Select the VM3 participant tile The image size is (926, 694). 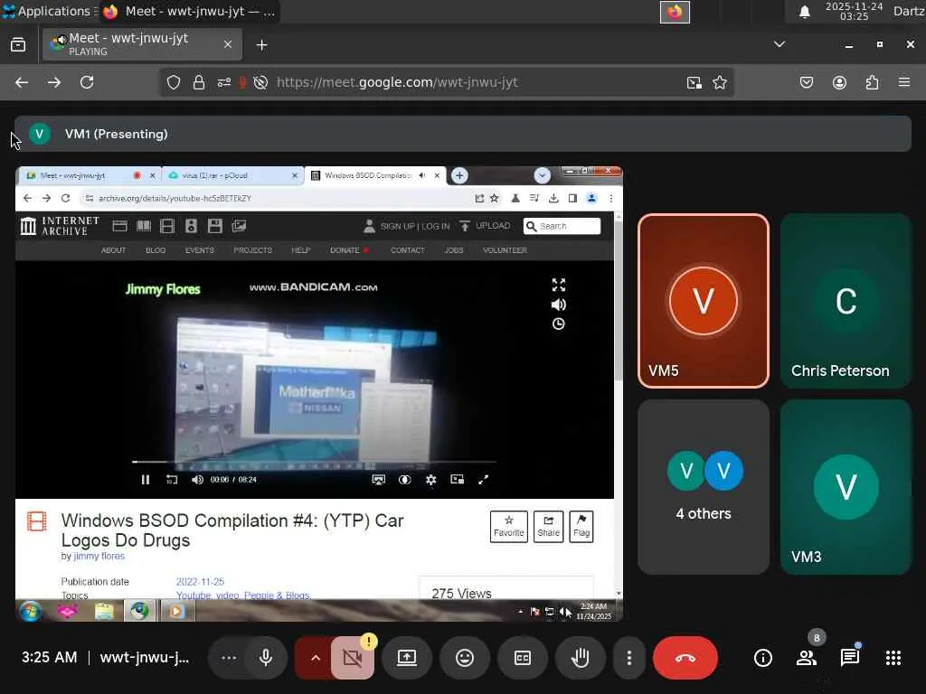pos(846,487)
